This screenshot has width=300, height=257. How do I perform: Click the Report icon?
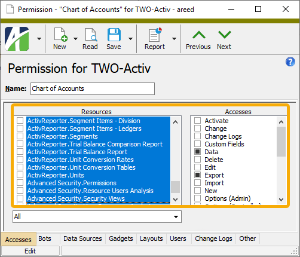155,35
